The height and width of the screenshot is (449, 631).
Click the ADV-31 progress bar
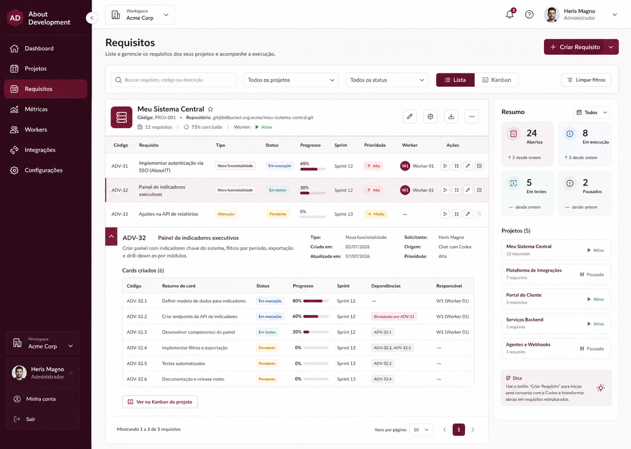pos(313,169)
